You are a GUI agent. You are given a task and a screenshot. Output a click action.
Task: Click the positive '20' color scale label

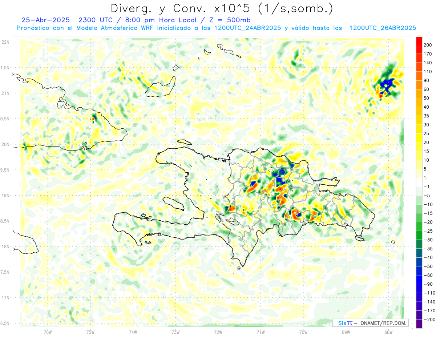427,142
